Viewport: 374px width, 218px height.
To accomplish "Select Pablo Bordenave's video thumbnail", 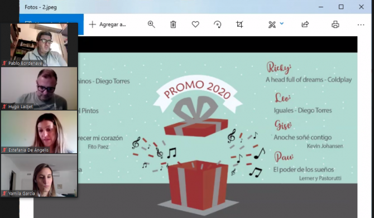I will click(x=39, y=45).
